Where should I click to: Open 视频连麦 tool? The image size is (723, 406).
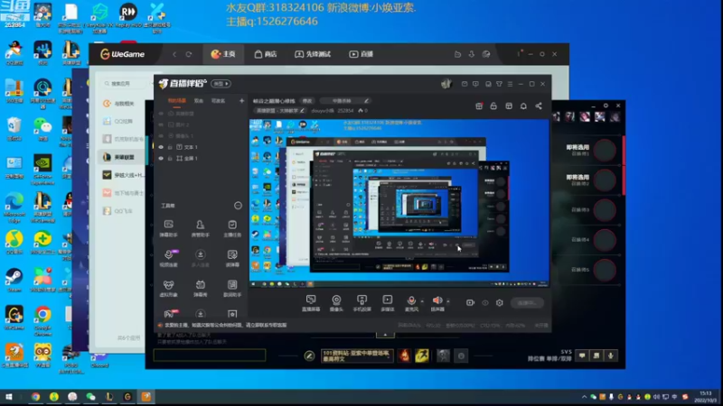point(168,258)
